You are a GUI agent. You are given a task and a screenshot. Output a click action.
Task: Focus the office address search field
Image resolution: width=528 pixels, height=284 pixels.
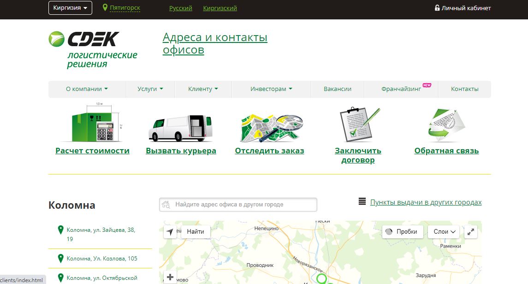tap(238, 205)
